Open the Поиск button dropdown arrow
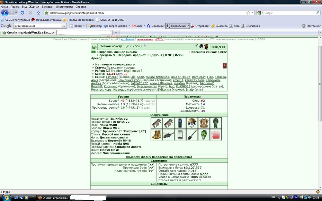The image size is (322, 201). coord(84,26)
